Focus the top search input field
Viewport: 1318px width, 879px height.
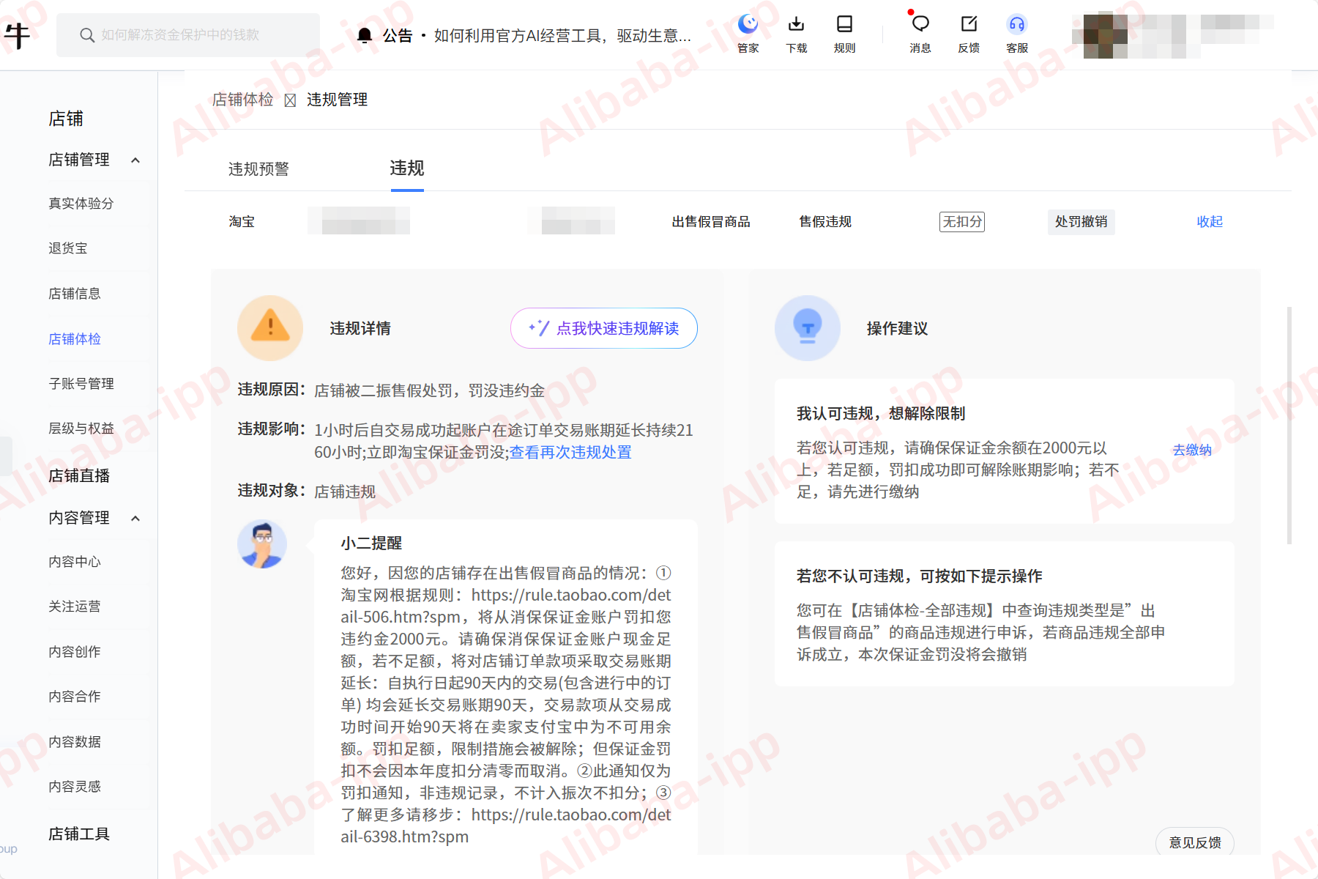(188, 35)
